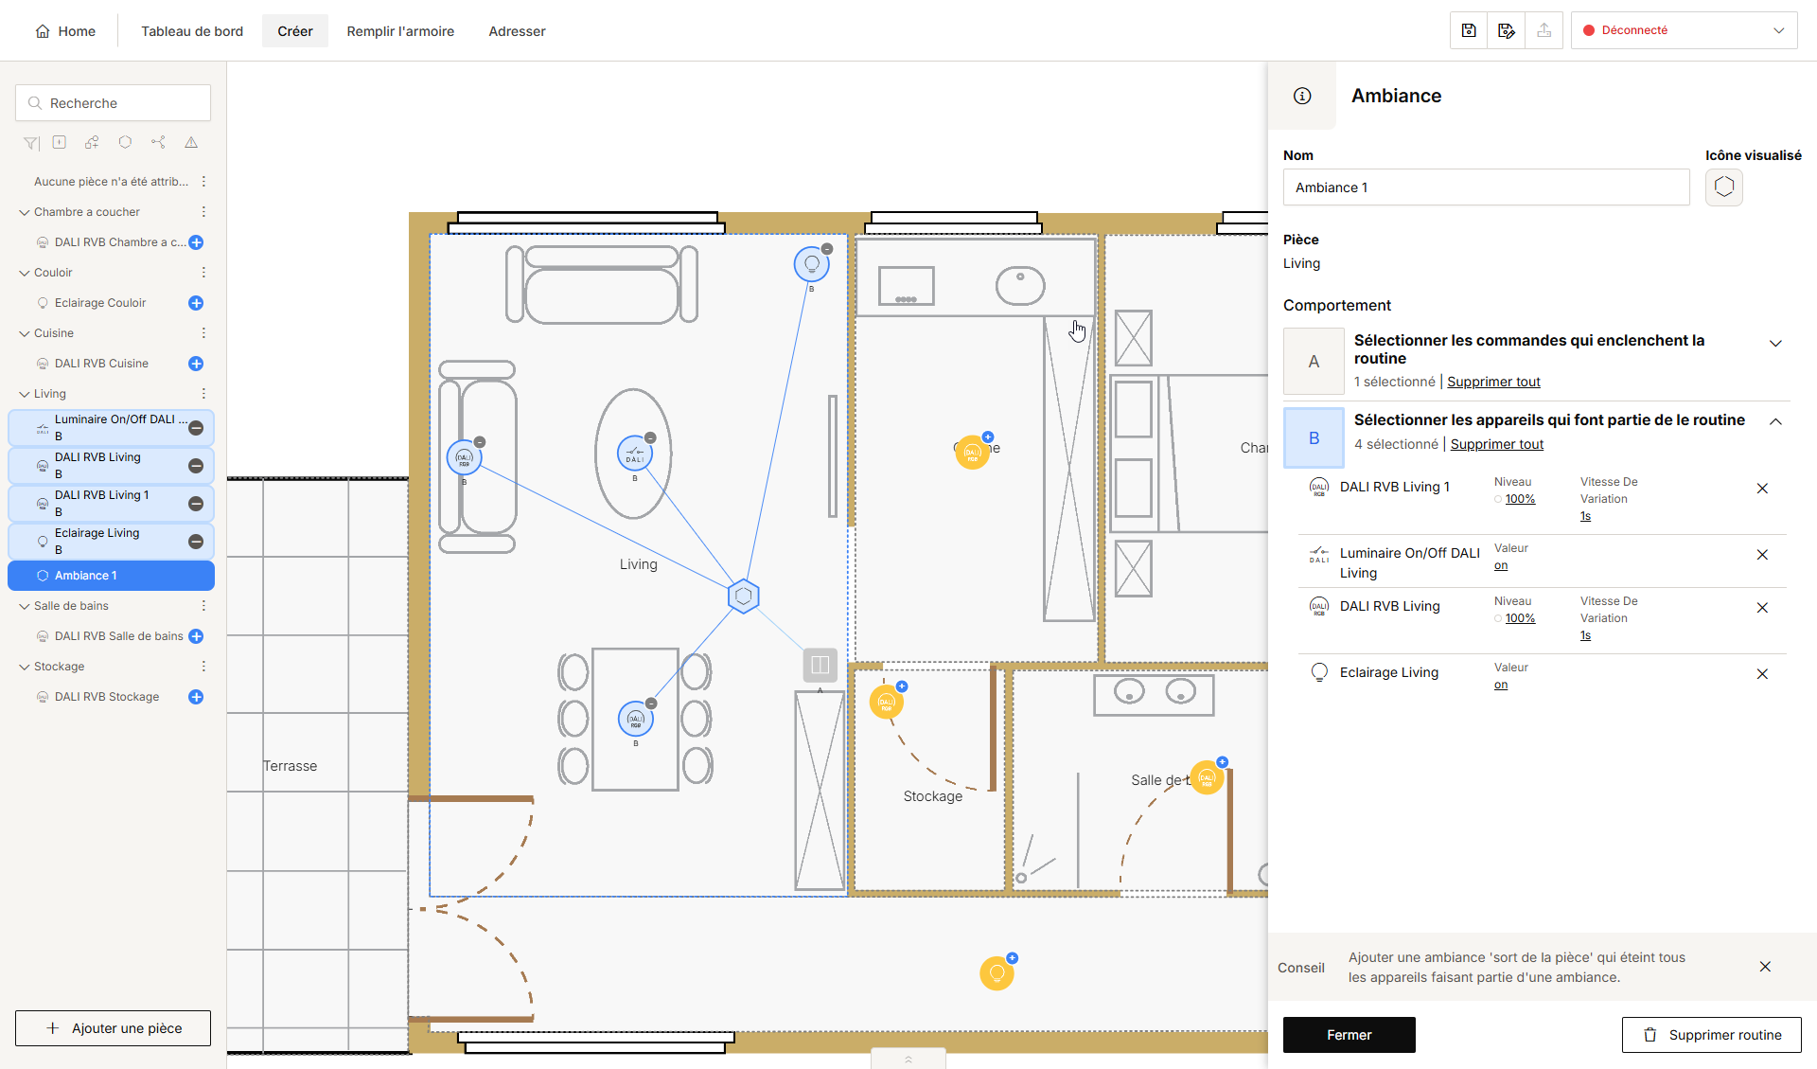Click Ajouter une pièce button
The height and width of the screenshot is (1069, 1817).
click(113, 1028)
